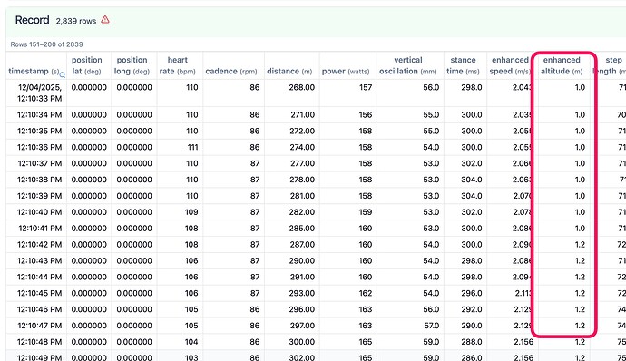Image resolution: width=626 pixels, height=361 pixels.
Task: Click the stance time value 292.0
Action: tap(472, 309)
